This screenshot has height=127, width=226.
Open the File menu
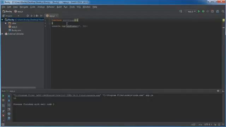[4, 7]
